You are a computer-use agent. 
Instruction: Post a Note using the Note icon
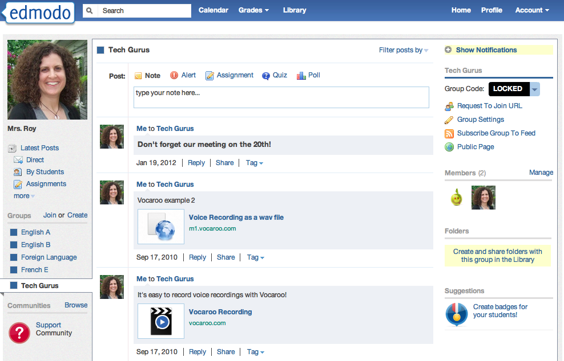coord(138,75)
